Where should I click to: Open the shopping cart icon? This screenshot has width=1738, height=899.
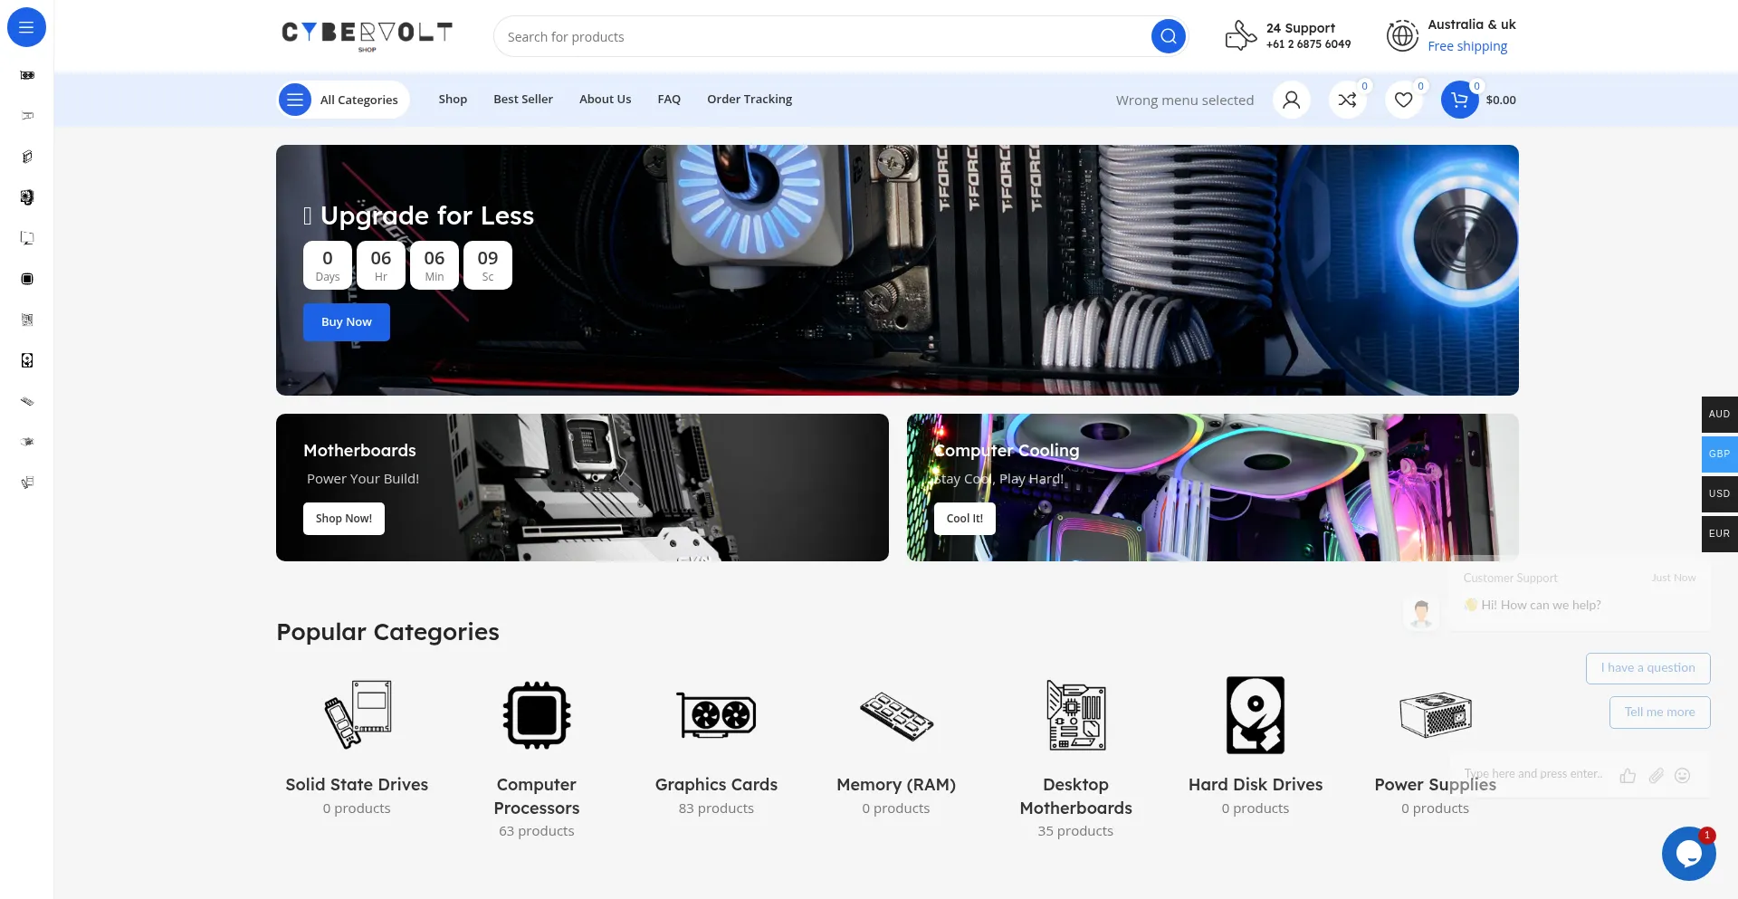1459,100
